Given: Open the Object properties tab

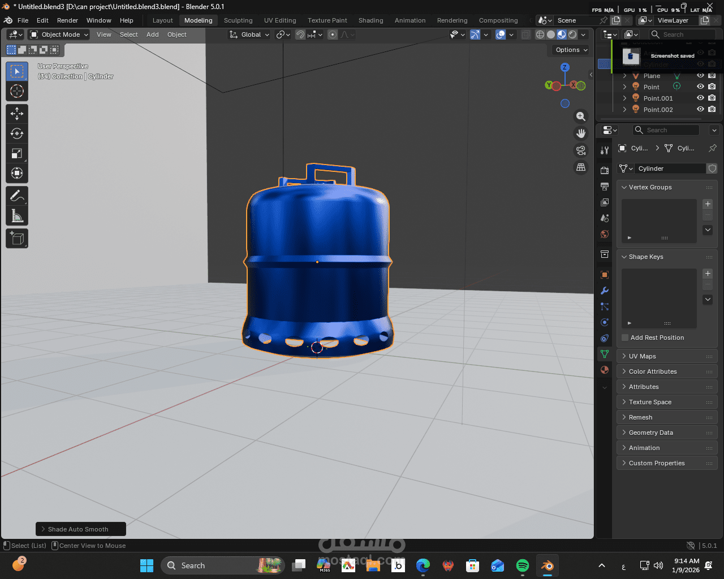Looking at the screenshot, I should [605, 275].
